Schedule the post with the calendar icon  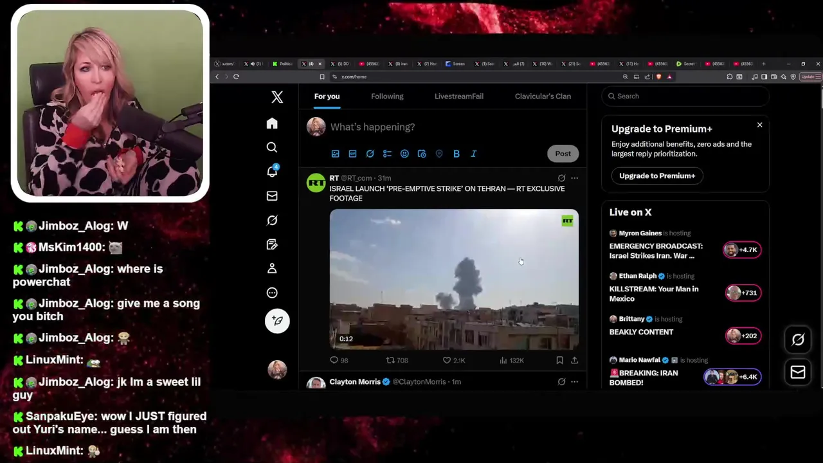coord(422,154)
